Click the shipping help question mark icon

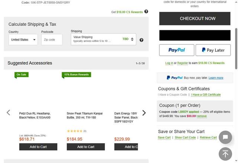(141, 40)
